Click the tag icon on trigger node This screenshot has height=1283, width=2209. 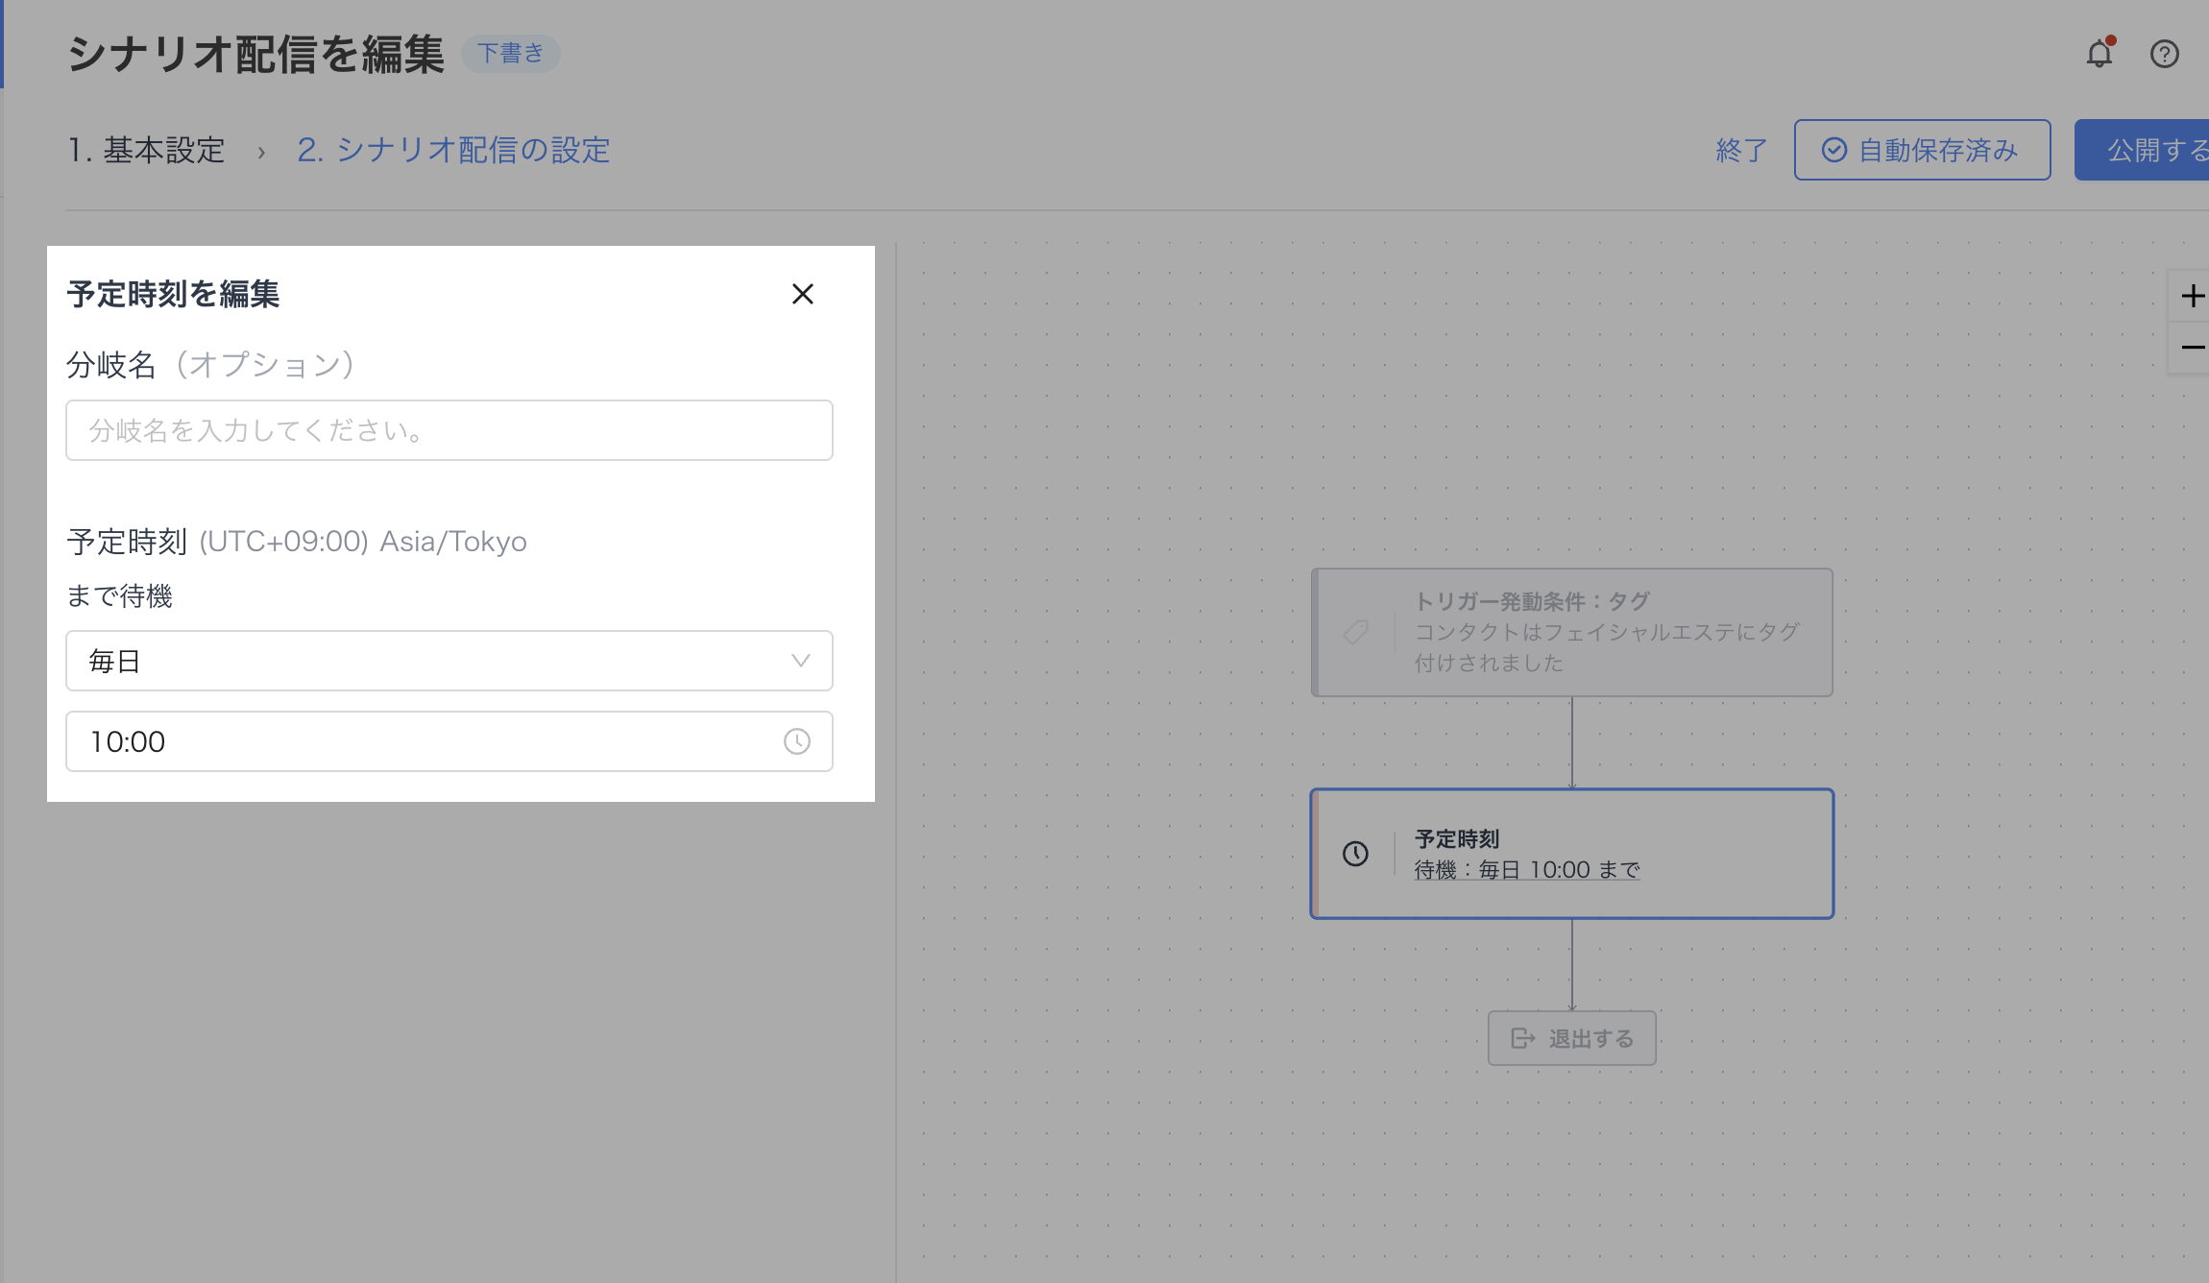point(1355,632)
